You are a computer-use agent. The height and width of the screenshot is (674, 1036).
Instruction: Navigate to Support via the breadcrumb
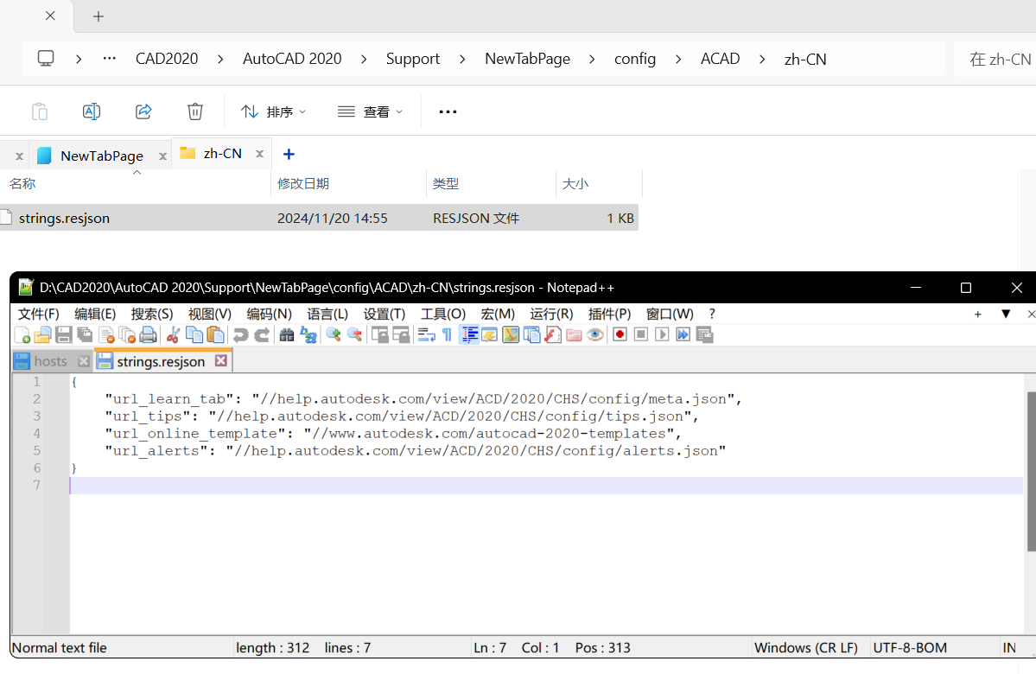coord(413,58)
